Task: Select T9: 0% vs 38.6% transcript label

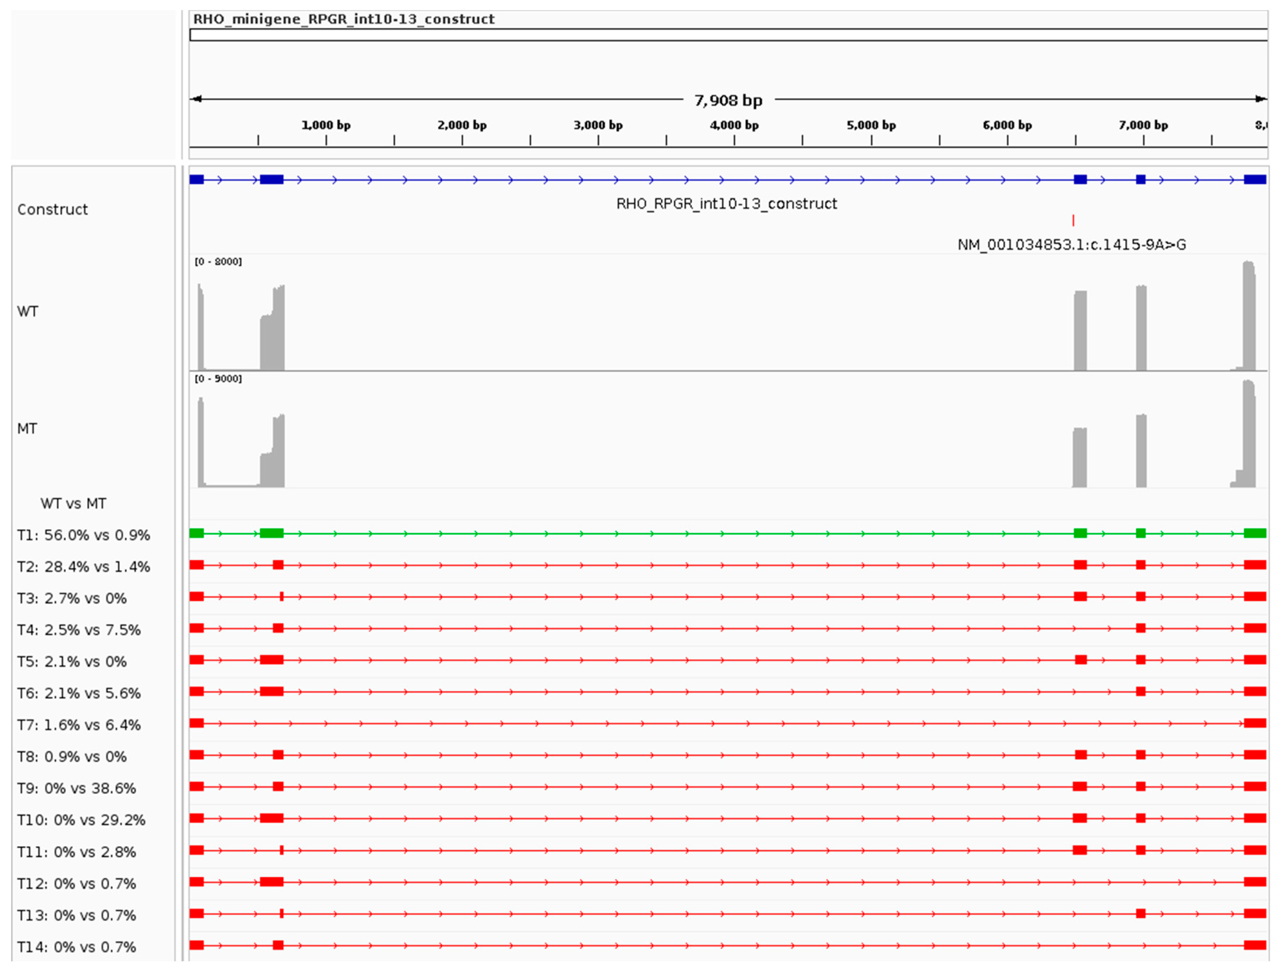Action: [76, 788]
